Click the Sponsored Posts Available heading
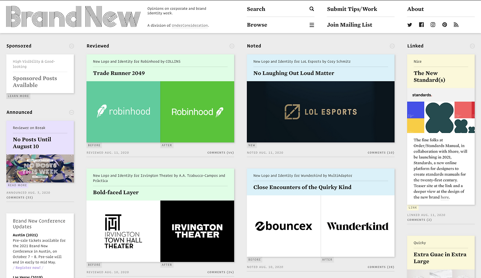 pyautogui.click(x=35, y=82)
